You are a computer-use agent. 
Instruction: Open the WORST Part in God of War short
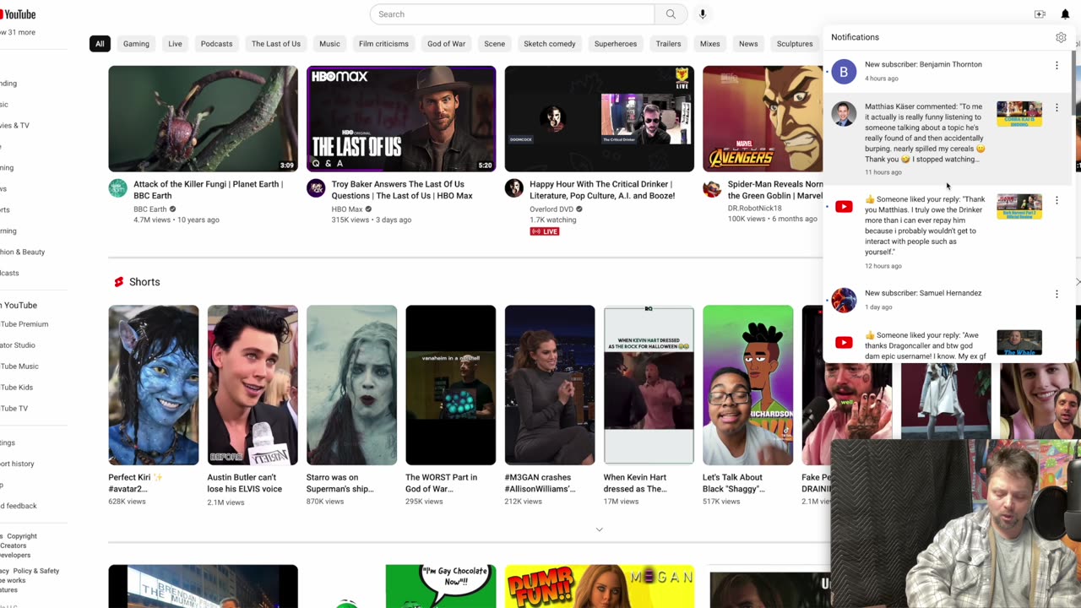click(x=450, y=385)
